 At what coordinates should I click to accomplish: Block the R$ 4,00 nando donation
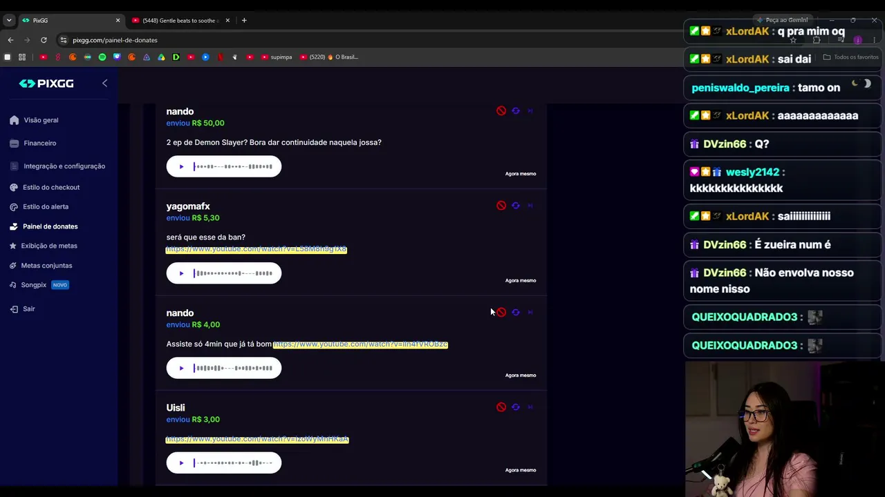501,312
